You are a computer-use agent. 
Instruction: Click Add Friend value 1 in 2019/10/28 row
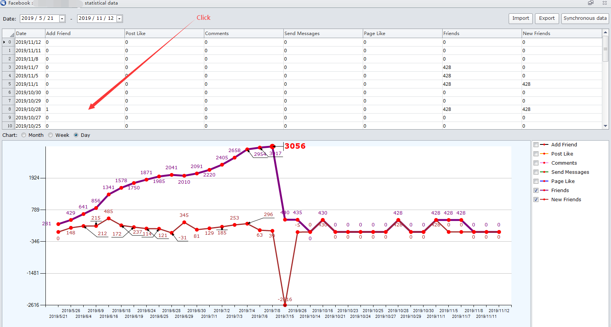tap(85, 109)
